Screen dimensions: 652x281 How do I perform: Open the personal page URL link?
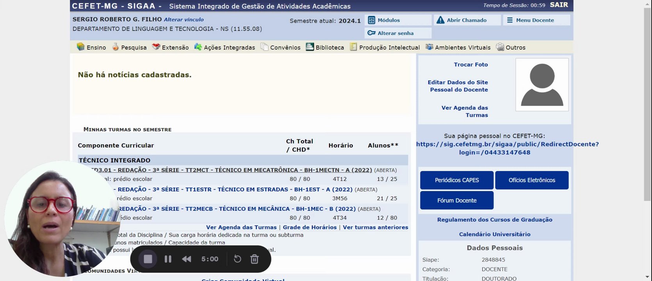pyautogui.click(x=507, y=148)
